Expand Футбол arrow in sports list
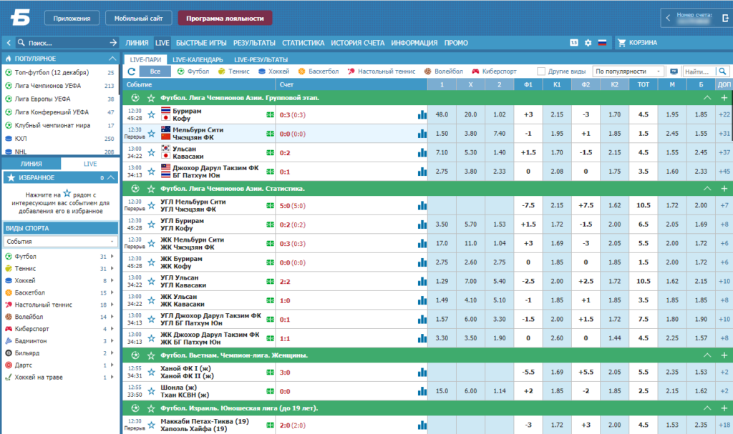This screenshot has height=434, width=733. pos(112,257)
